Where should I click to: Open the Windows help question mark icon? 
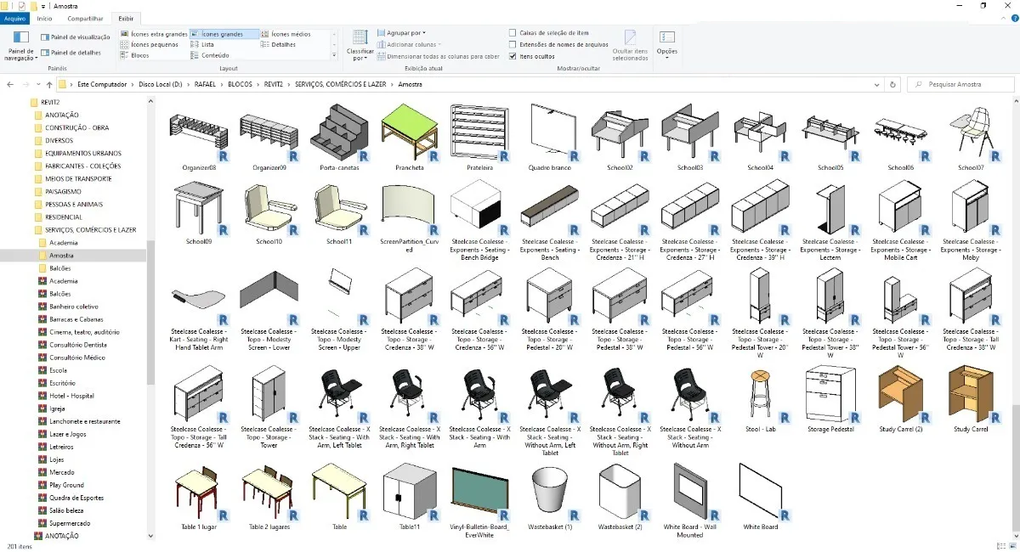tap(1013, 18)
